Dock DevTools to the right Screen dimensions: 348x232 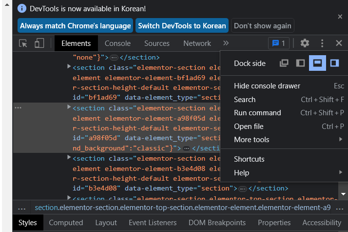click(x=334, y=63)
